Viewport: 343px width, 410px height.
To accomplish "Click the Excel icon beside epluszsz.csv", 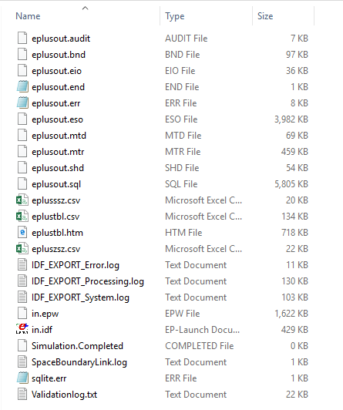I will 22,249.
